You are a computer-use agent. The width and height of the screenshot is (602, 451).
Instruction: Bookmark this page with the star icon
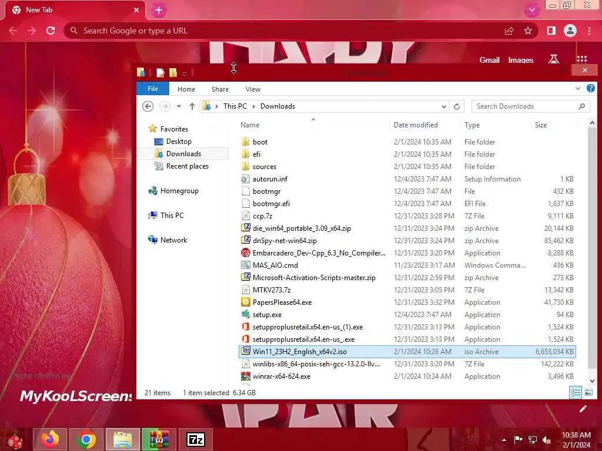point(528,31)
